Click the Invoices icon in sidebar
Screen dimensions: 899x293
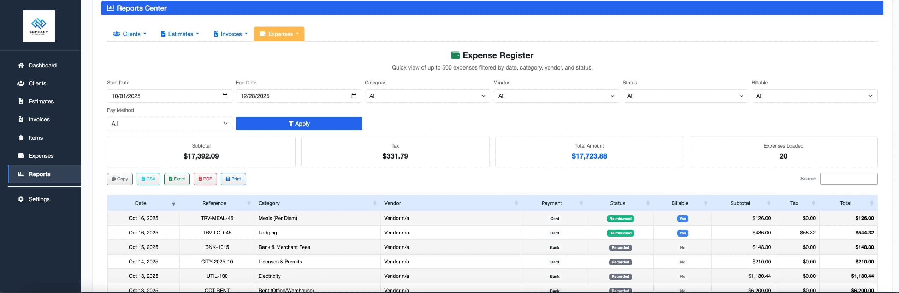[21, 119]
